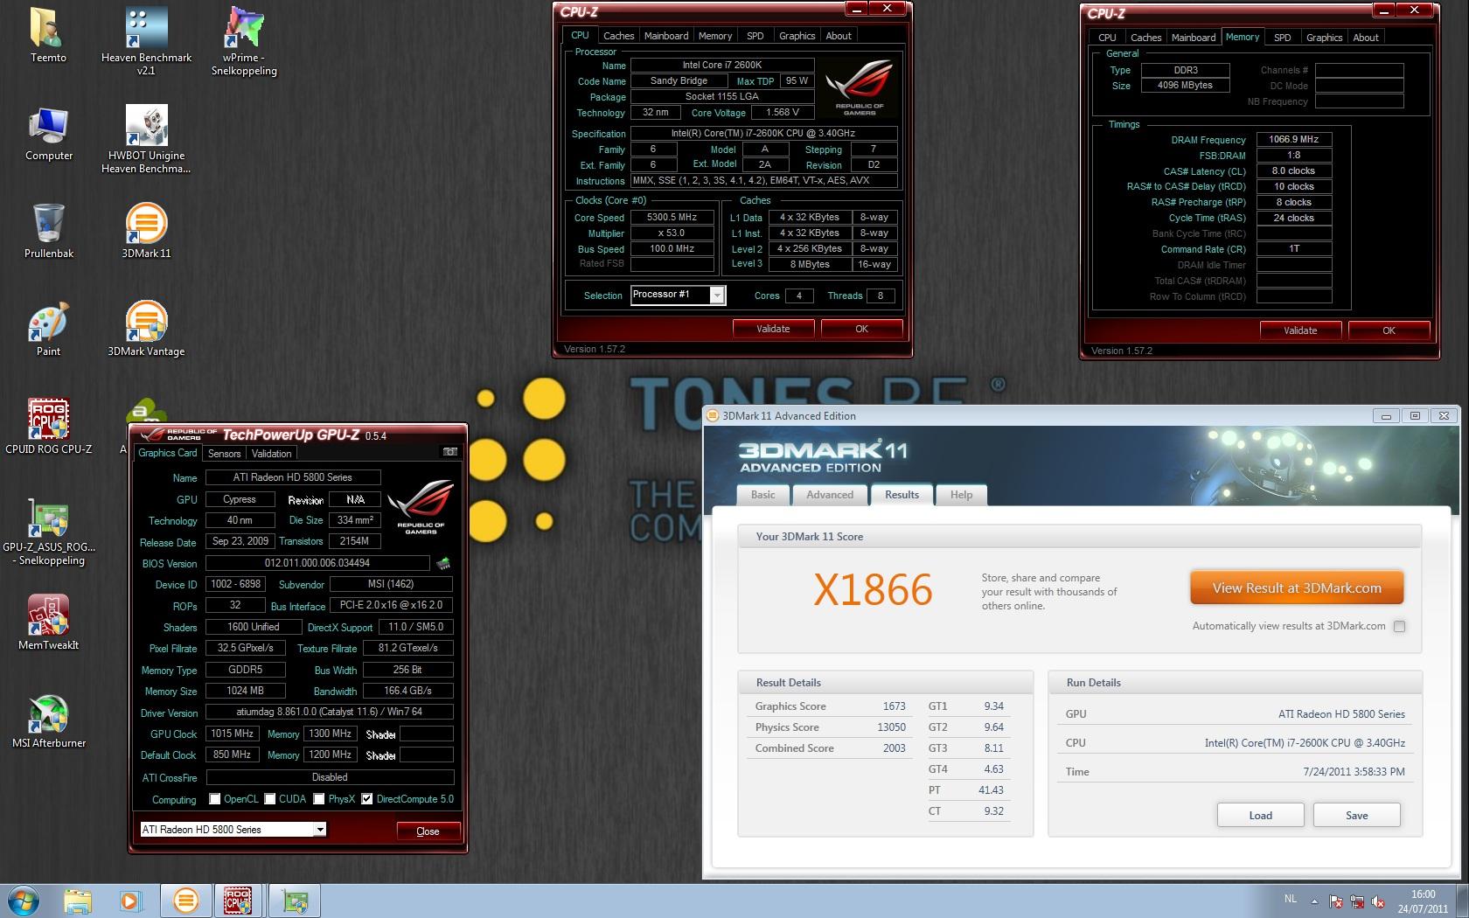This screenshot has width=1469, height=918.
Task: Open the Basic tab in 3DMark 11
Action: pos(762,495)
